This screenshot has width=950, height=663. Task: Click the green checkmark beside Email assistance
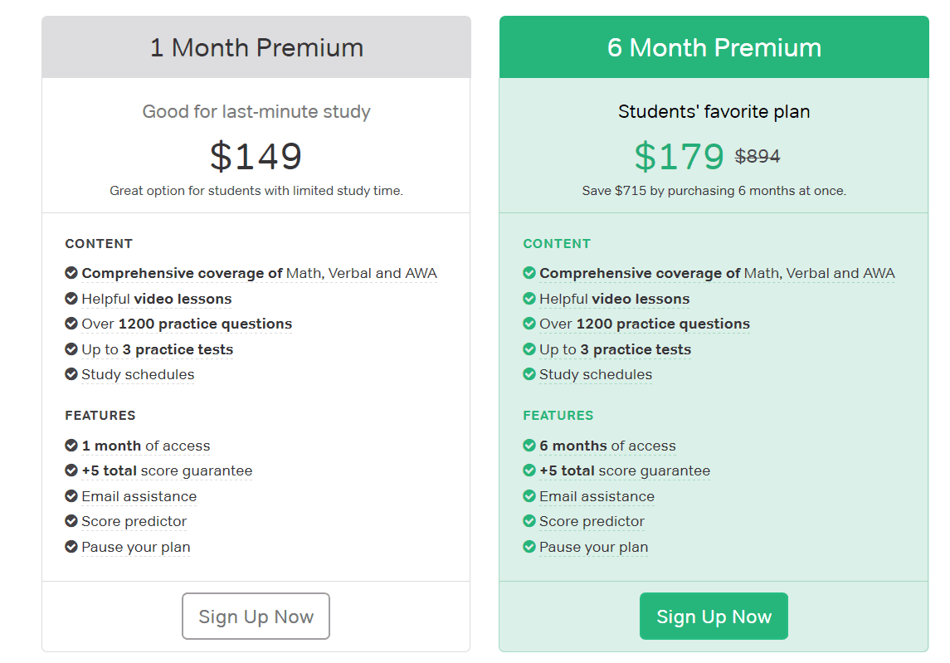point(529,495)
